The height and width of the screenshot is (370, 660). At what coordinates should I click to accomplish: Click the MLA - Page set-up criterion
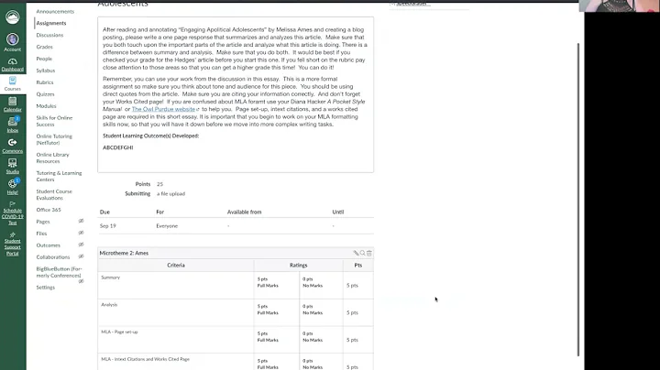pyautogui.click(x=175, y=340)
